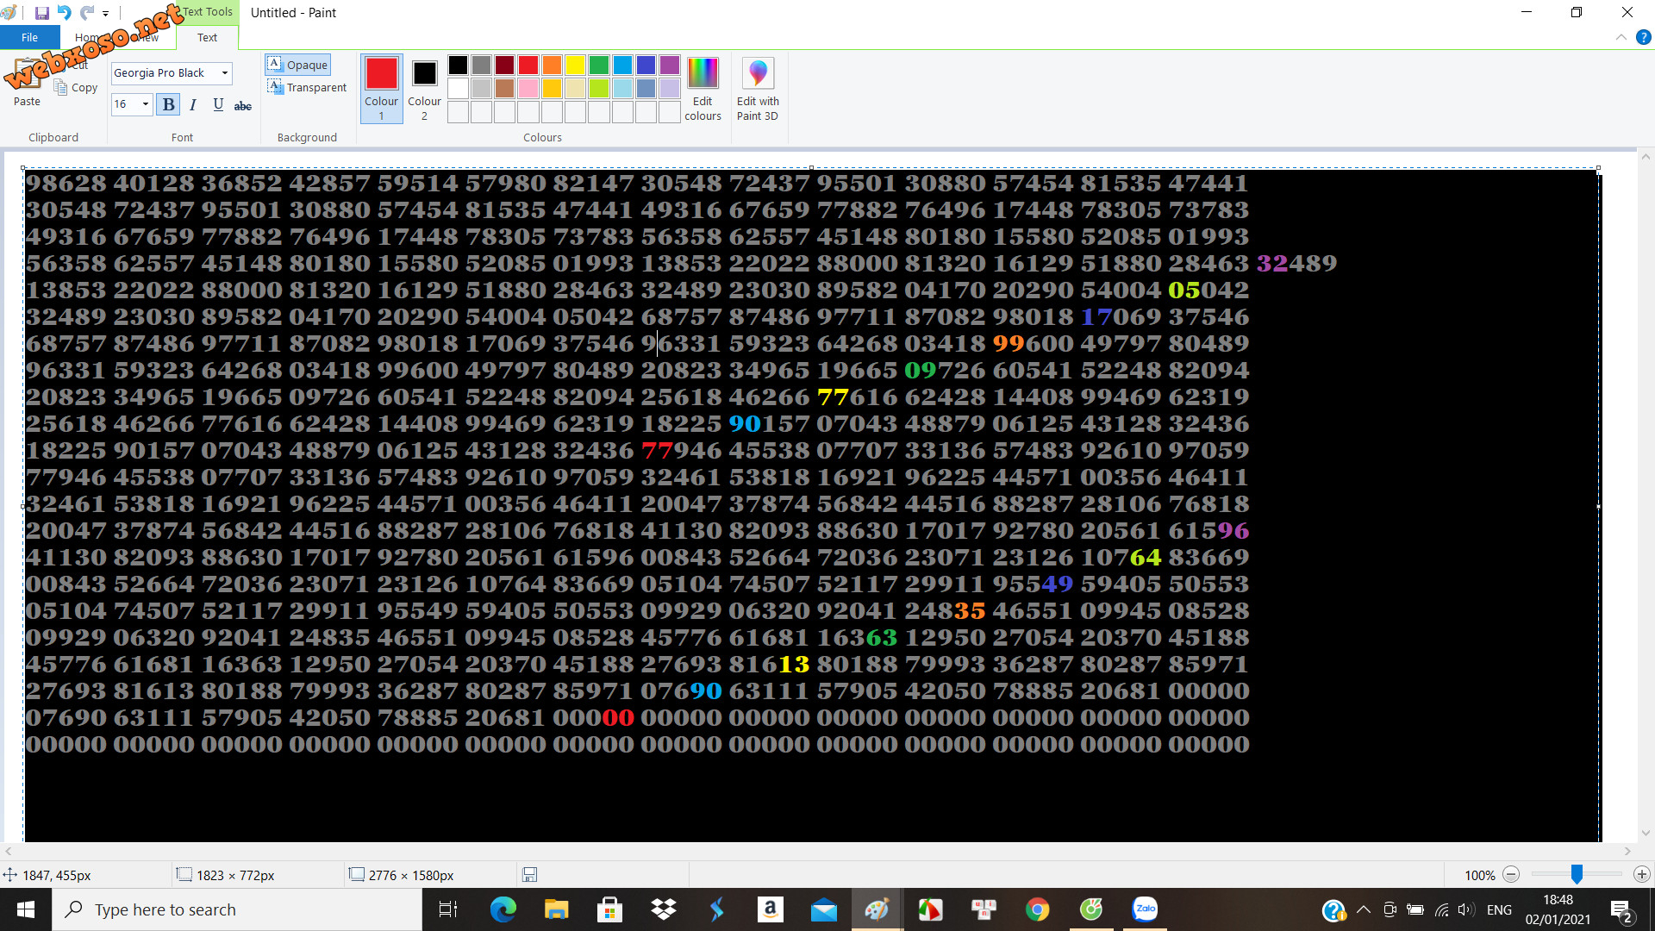This screenshot has width=1655, height=931.
Task: Select the Home ribbon tab
Action: [88, 38]
